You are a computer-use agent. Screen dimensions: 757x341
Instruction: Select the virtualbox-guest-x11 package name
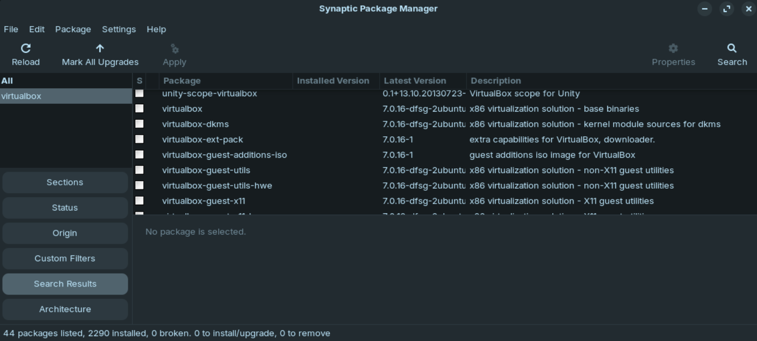click(x=204, y=201)
